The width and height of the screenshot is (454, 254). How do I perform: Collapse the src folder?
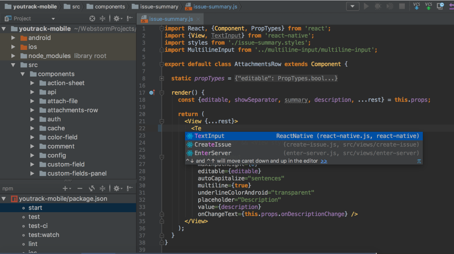[x=13, y=65]
